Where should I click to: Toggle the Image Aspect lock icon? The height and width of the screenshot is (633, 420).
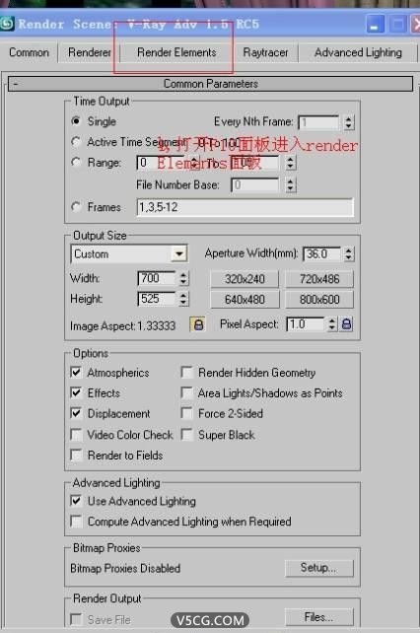[x=198, y=324]
